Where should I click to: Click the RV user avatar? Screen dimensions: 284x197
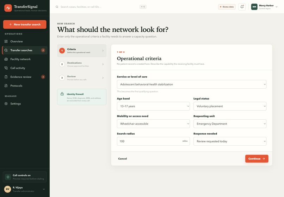pos(8,189)
